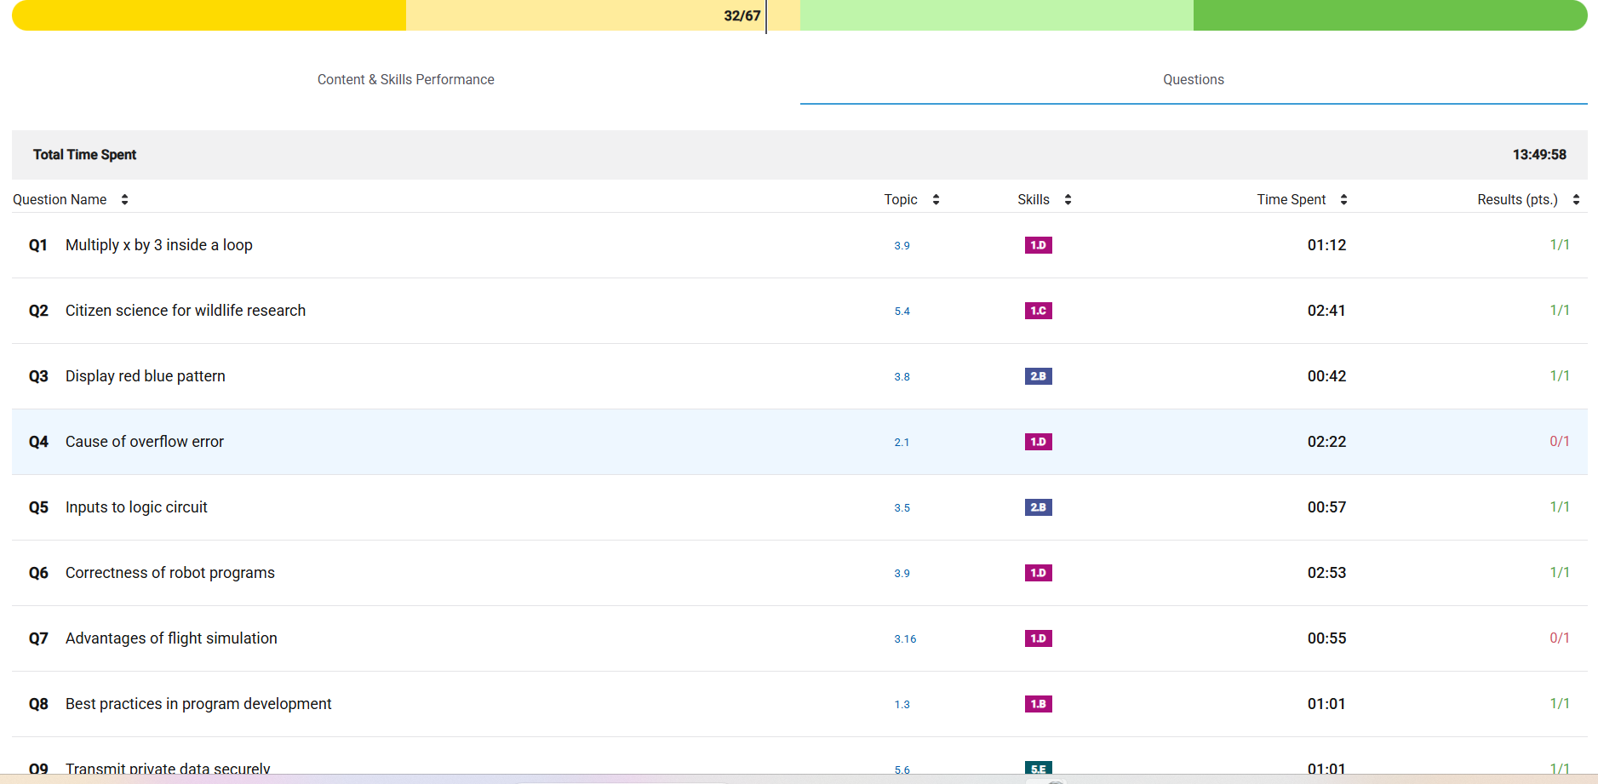This screenshot has height=784, width=1598.
Task: Click the 32/67 score marker
Action: pos(742,15)
